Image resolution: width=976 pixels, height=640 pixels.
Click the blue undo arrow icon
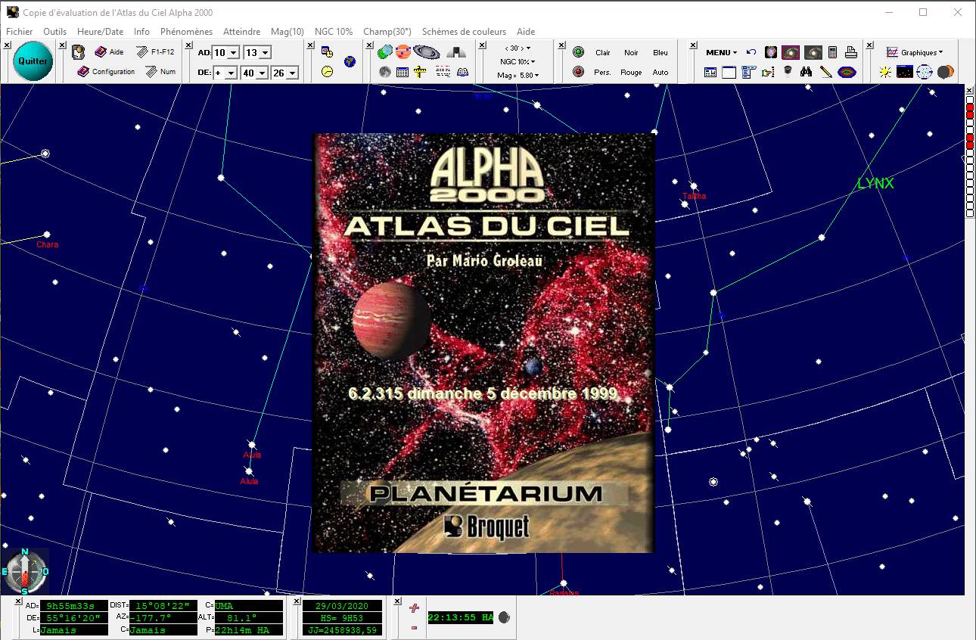[751, 52]
